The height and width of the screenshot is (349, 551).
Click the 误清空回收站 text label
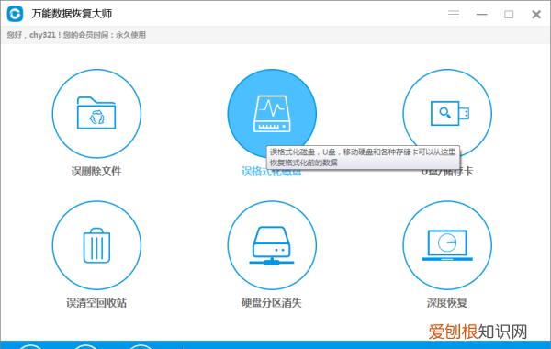click(96, 303)
